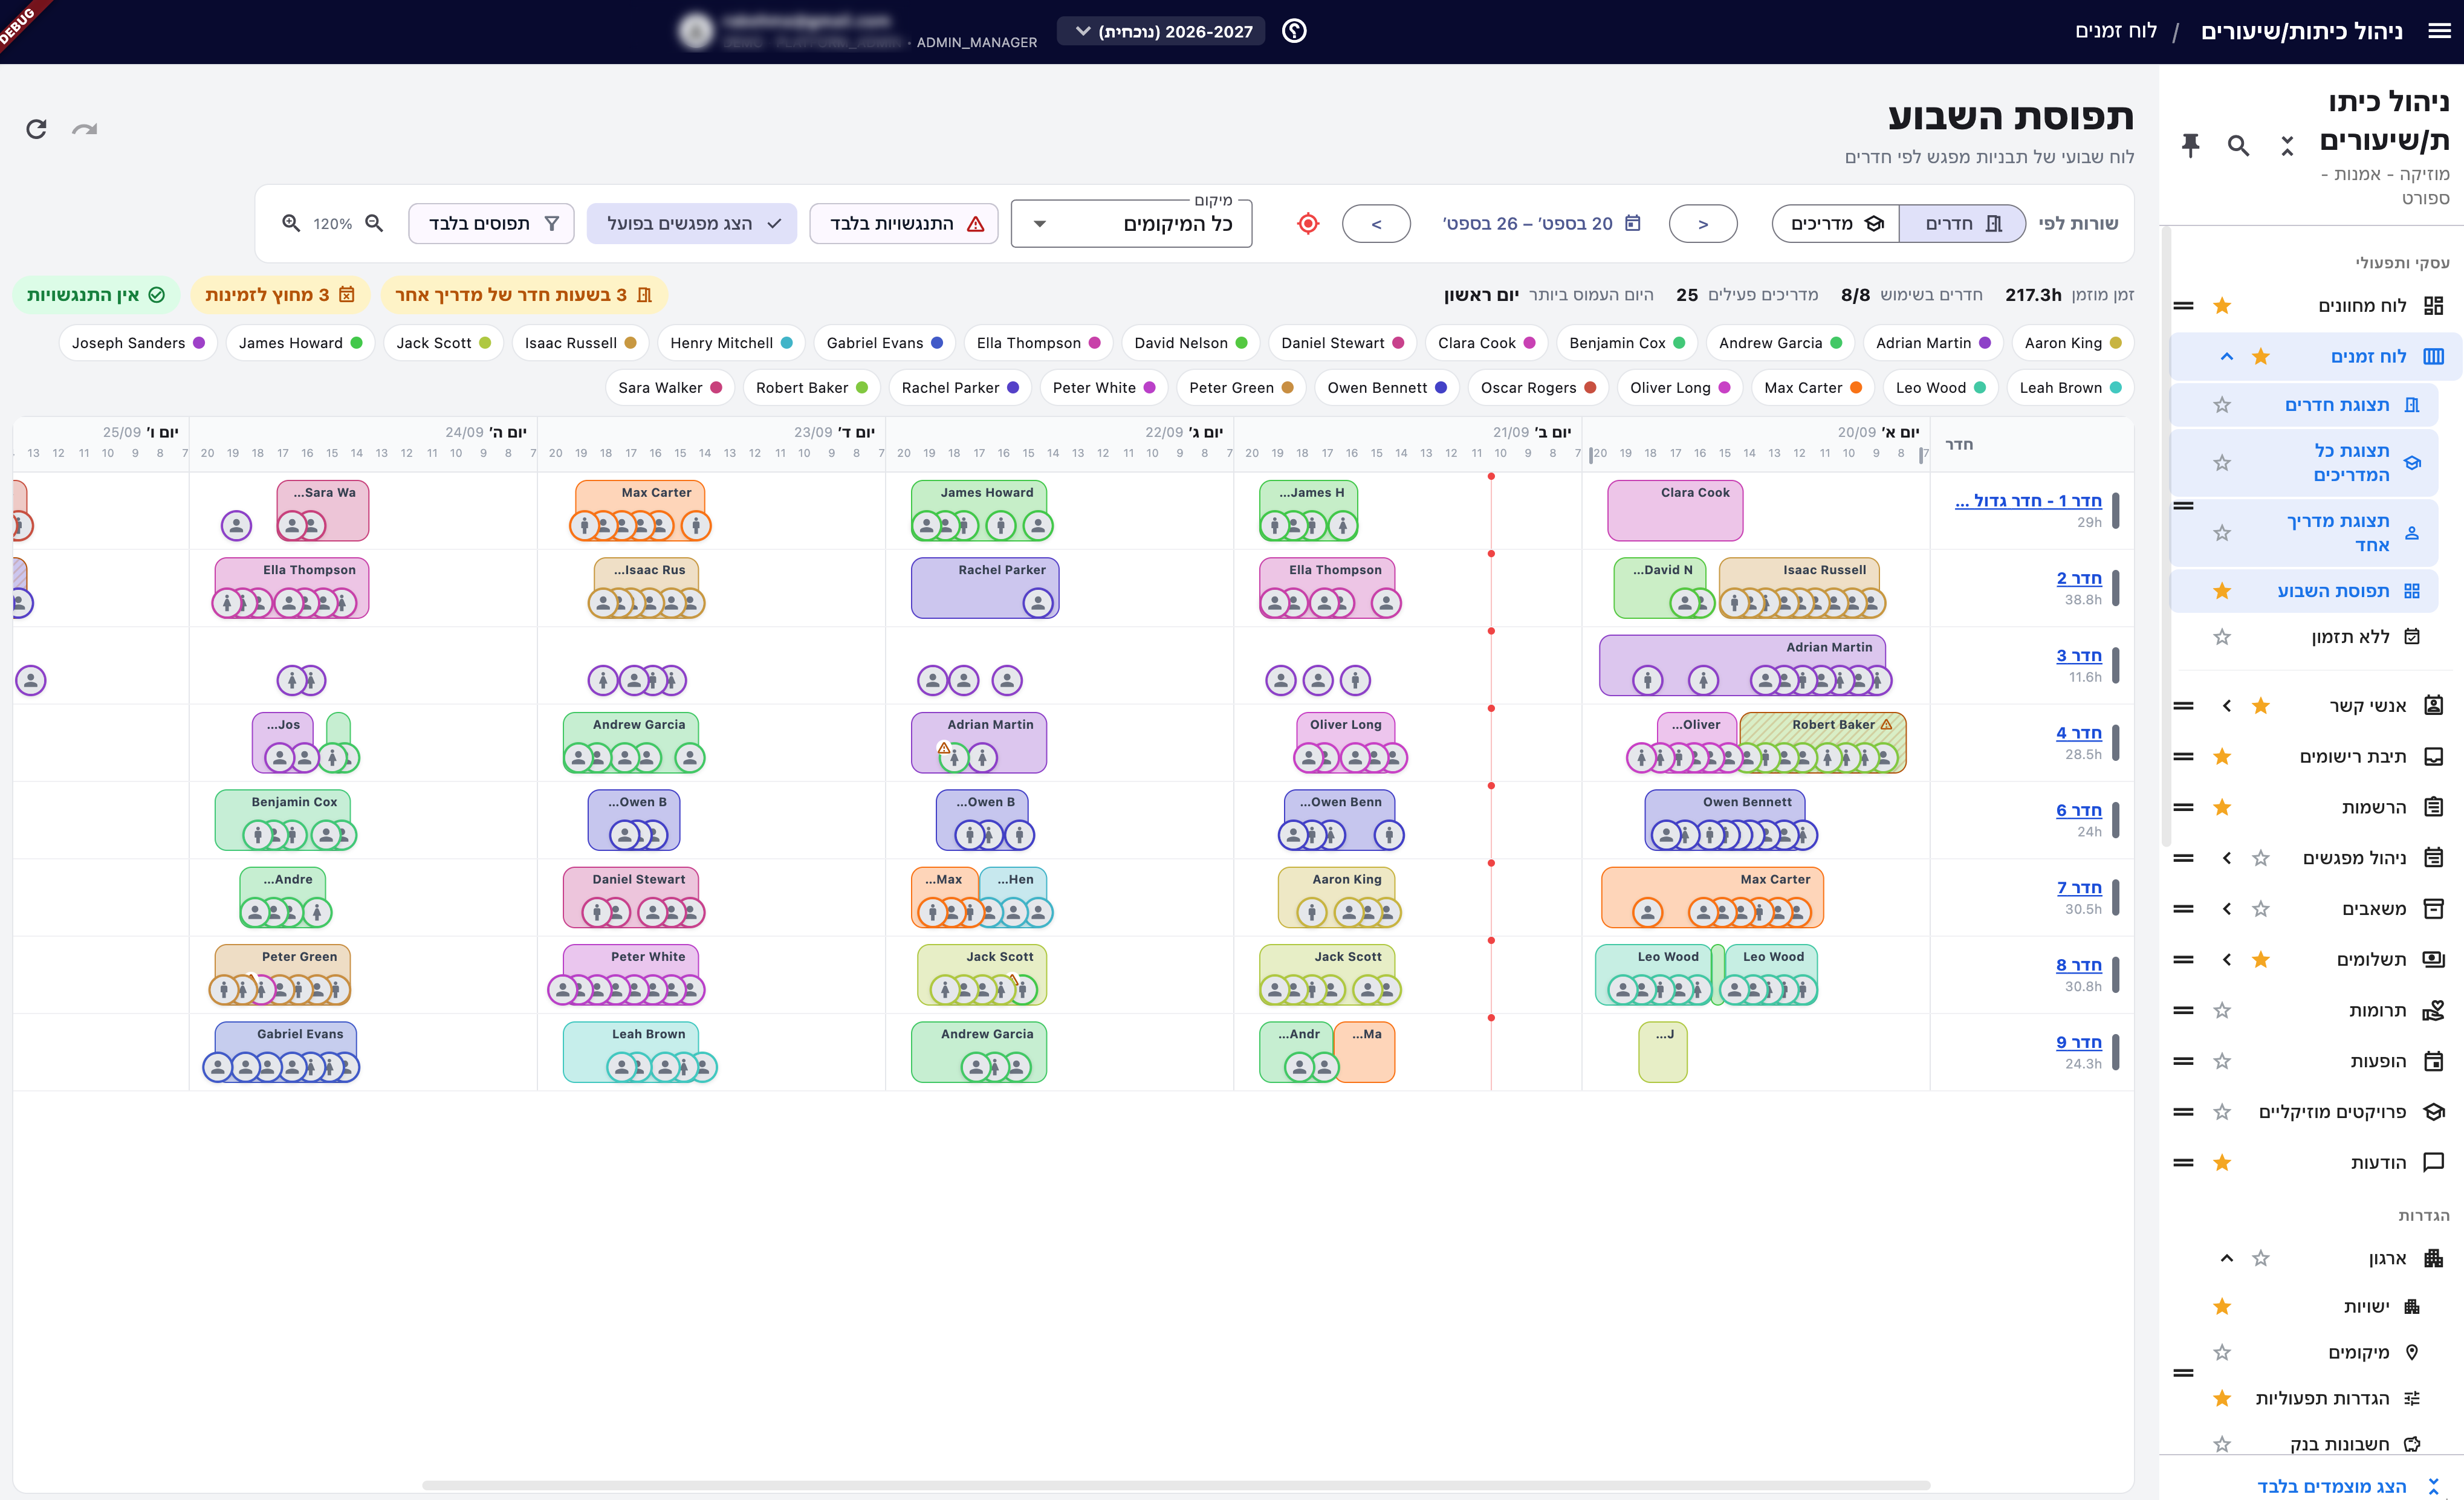Open the hamburger menu icon
Image resolution: width=2464 pixels, height=1500 pixels.
2439,31
